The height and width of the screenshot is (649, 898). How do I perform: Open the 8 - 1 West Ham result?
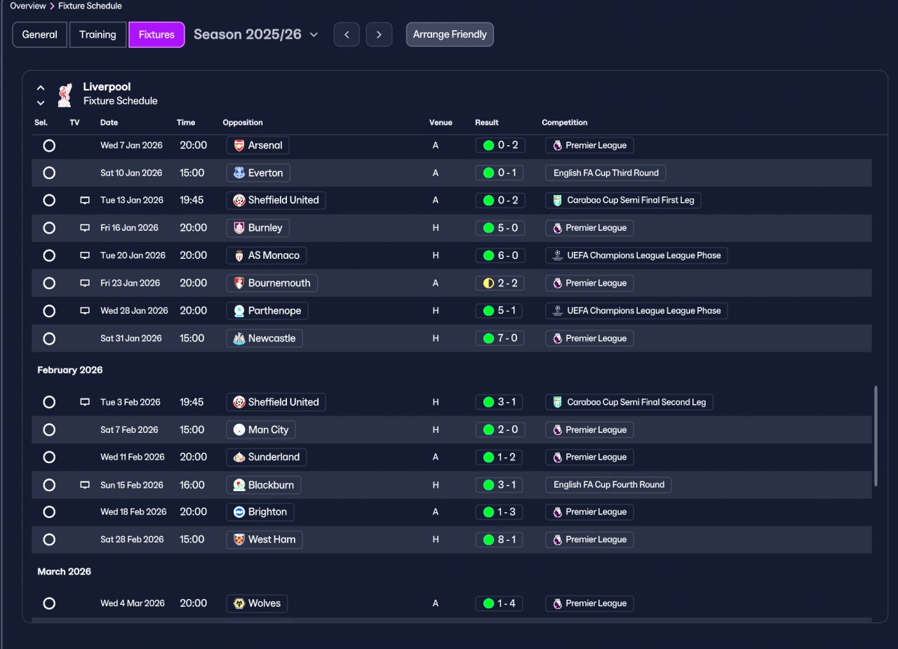500,540
